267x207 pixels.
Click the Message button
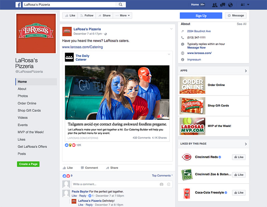(236, 15)
